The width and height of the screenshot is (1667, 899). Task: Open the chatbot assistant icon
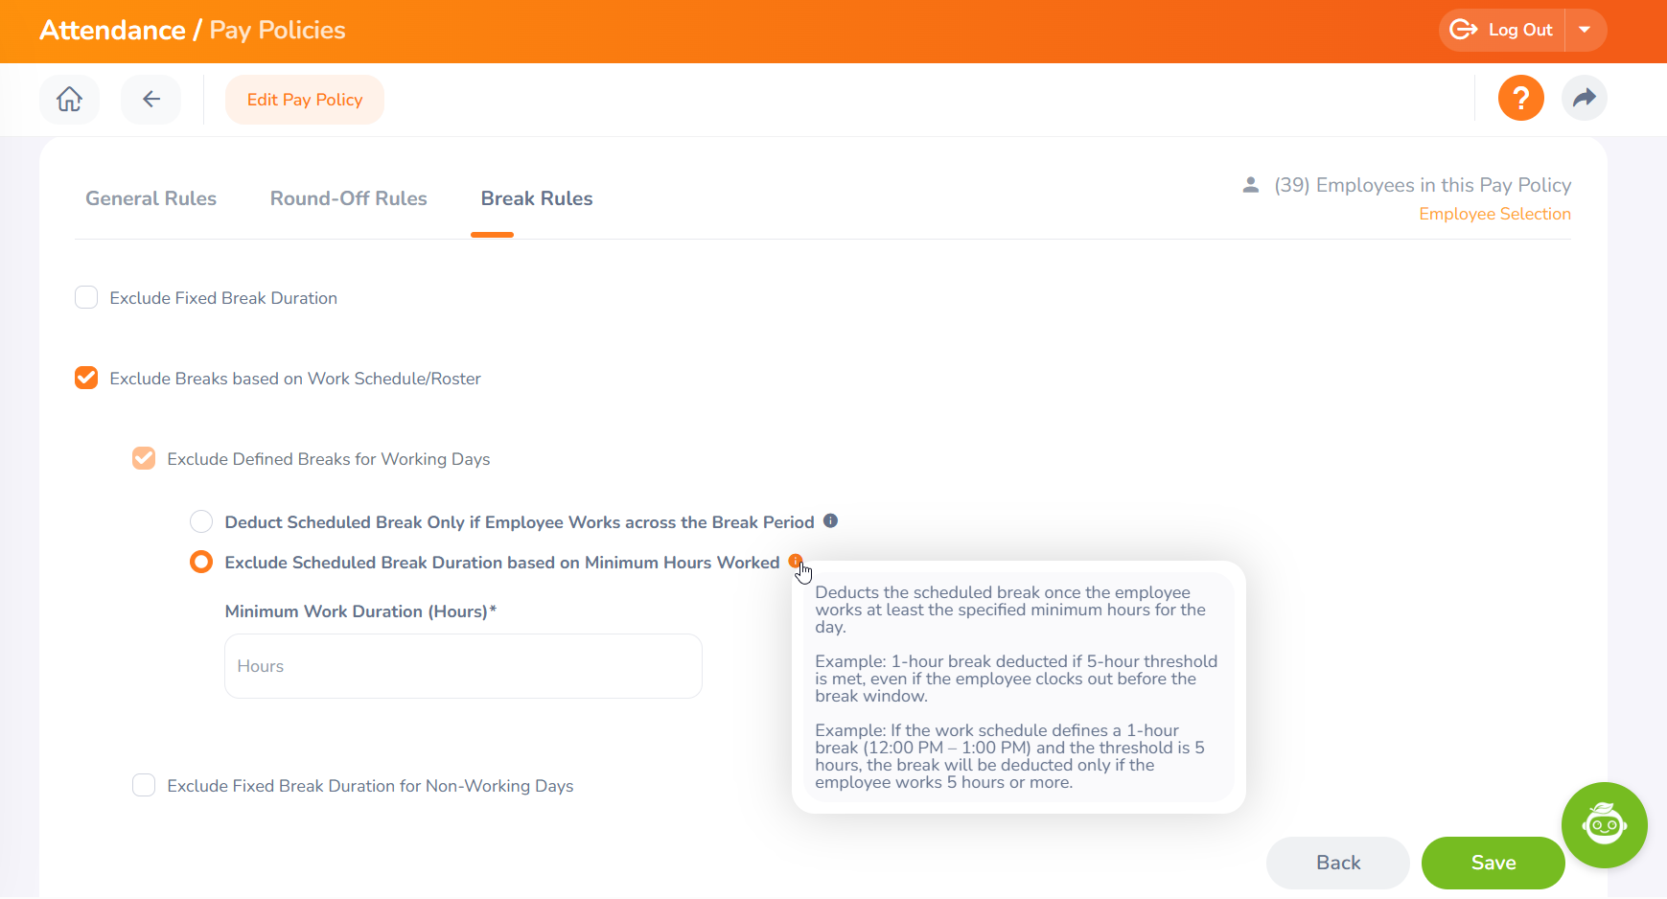coord(1604,824)
